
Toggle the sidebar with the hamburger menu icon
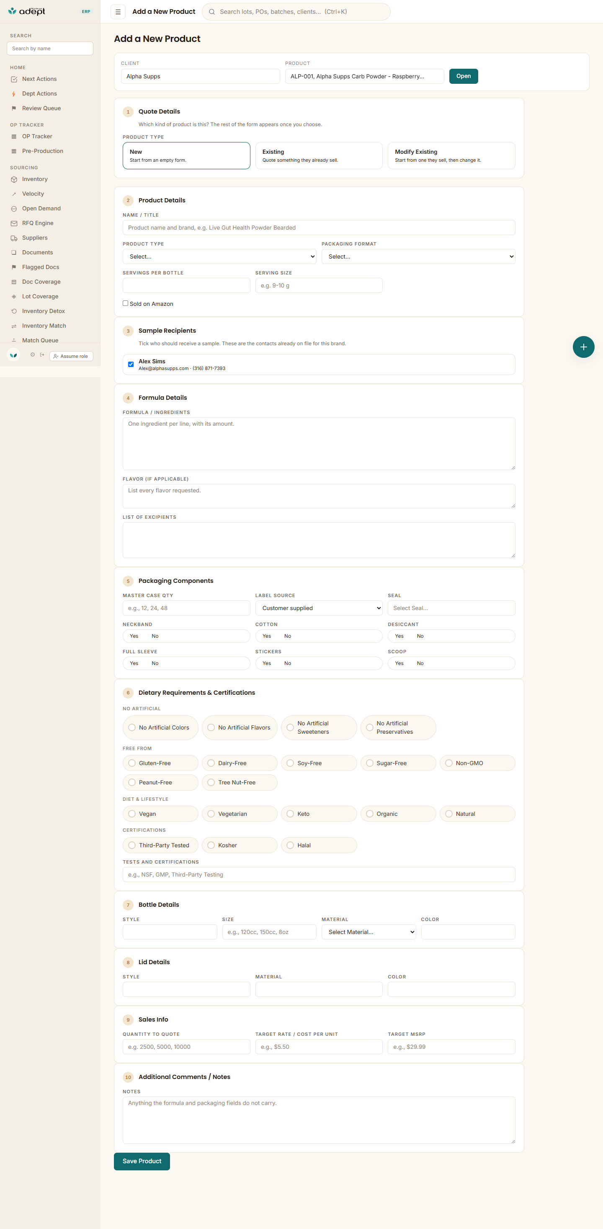tap(118, 11)
